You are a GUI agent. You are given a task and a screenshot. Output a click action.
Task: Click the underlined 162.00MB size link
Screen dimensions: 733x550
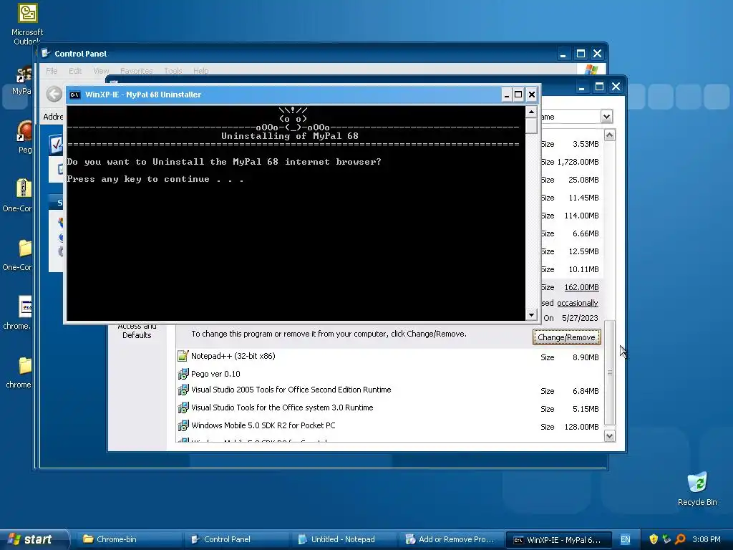pos(581,287)
